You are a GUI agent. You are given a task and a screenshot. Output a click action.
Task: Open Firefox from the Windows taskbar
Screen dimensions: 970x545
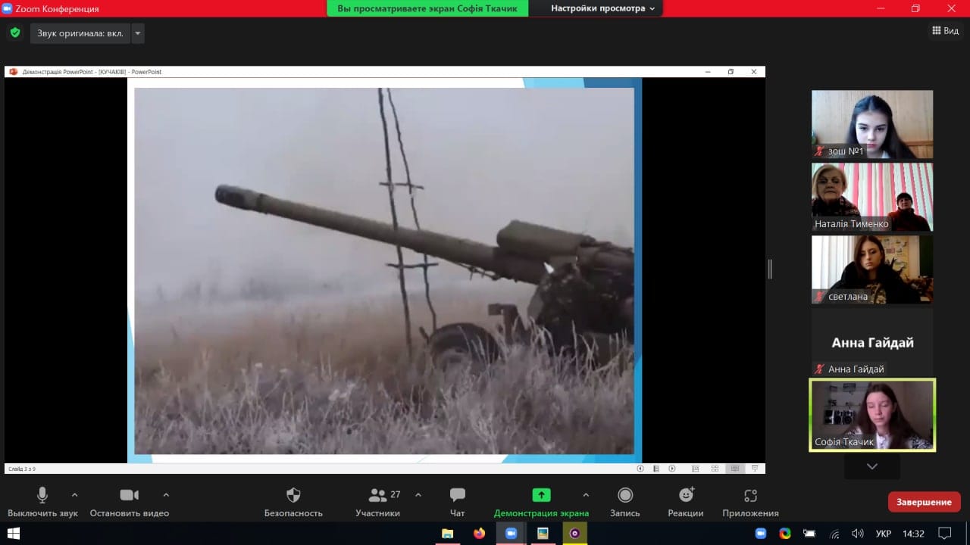pos(479,534)
